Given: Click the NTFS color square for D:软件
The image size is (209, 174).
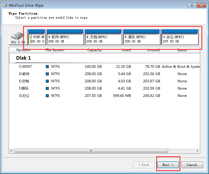Looking at the screenshot, I should [x=47, y=74].
